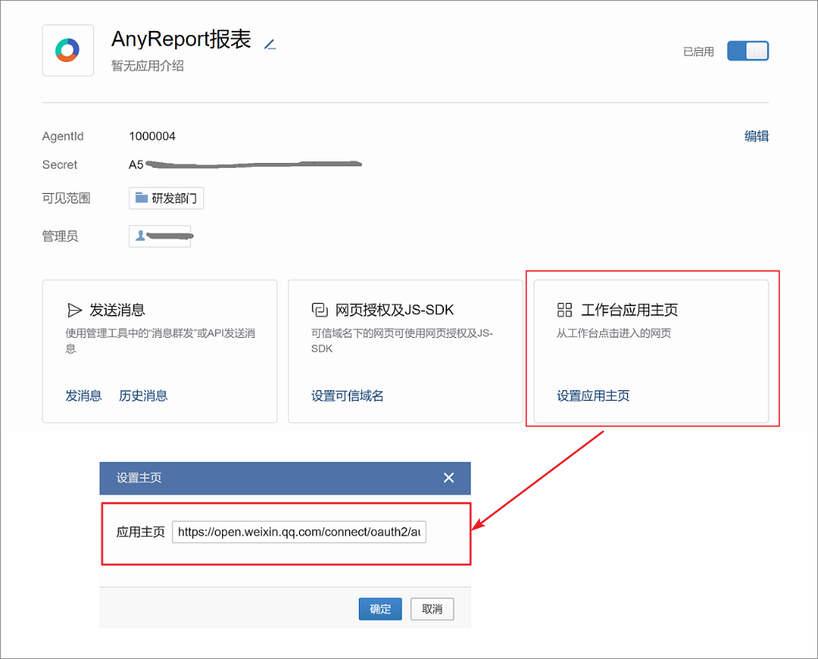The height and width of the screenshot is (659, 818).
Task: Click the 网页授权及JS-SDK icon
Action: pos(319,310)
